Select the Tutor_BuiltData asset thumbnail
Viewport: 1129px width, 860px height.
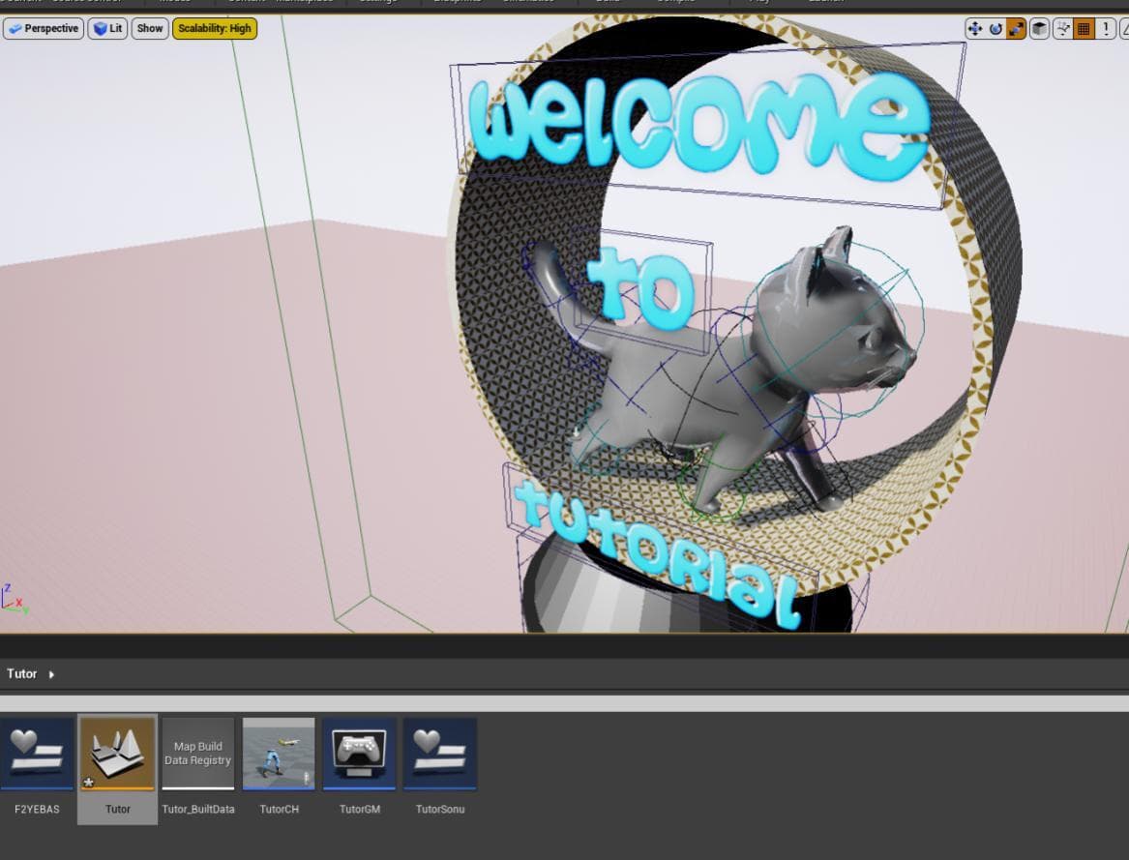(198, 754)
